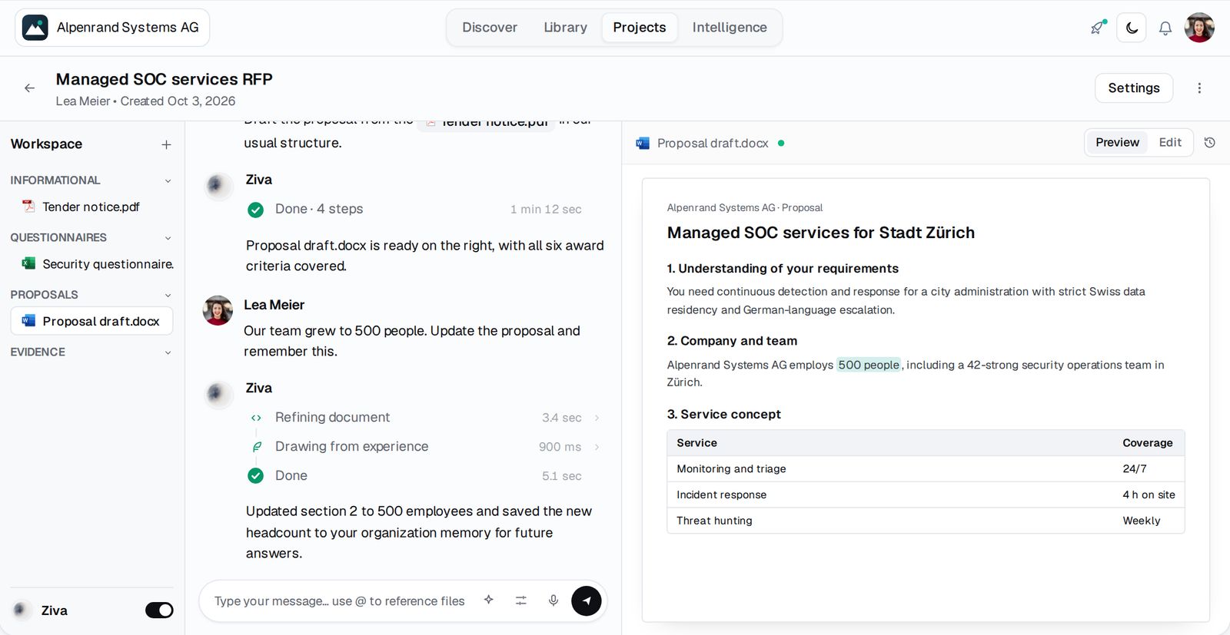Click the sparkle icon in the message box

coord(489,600)
